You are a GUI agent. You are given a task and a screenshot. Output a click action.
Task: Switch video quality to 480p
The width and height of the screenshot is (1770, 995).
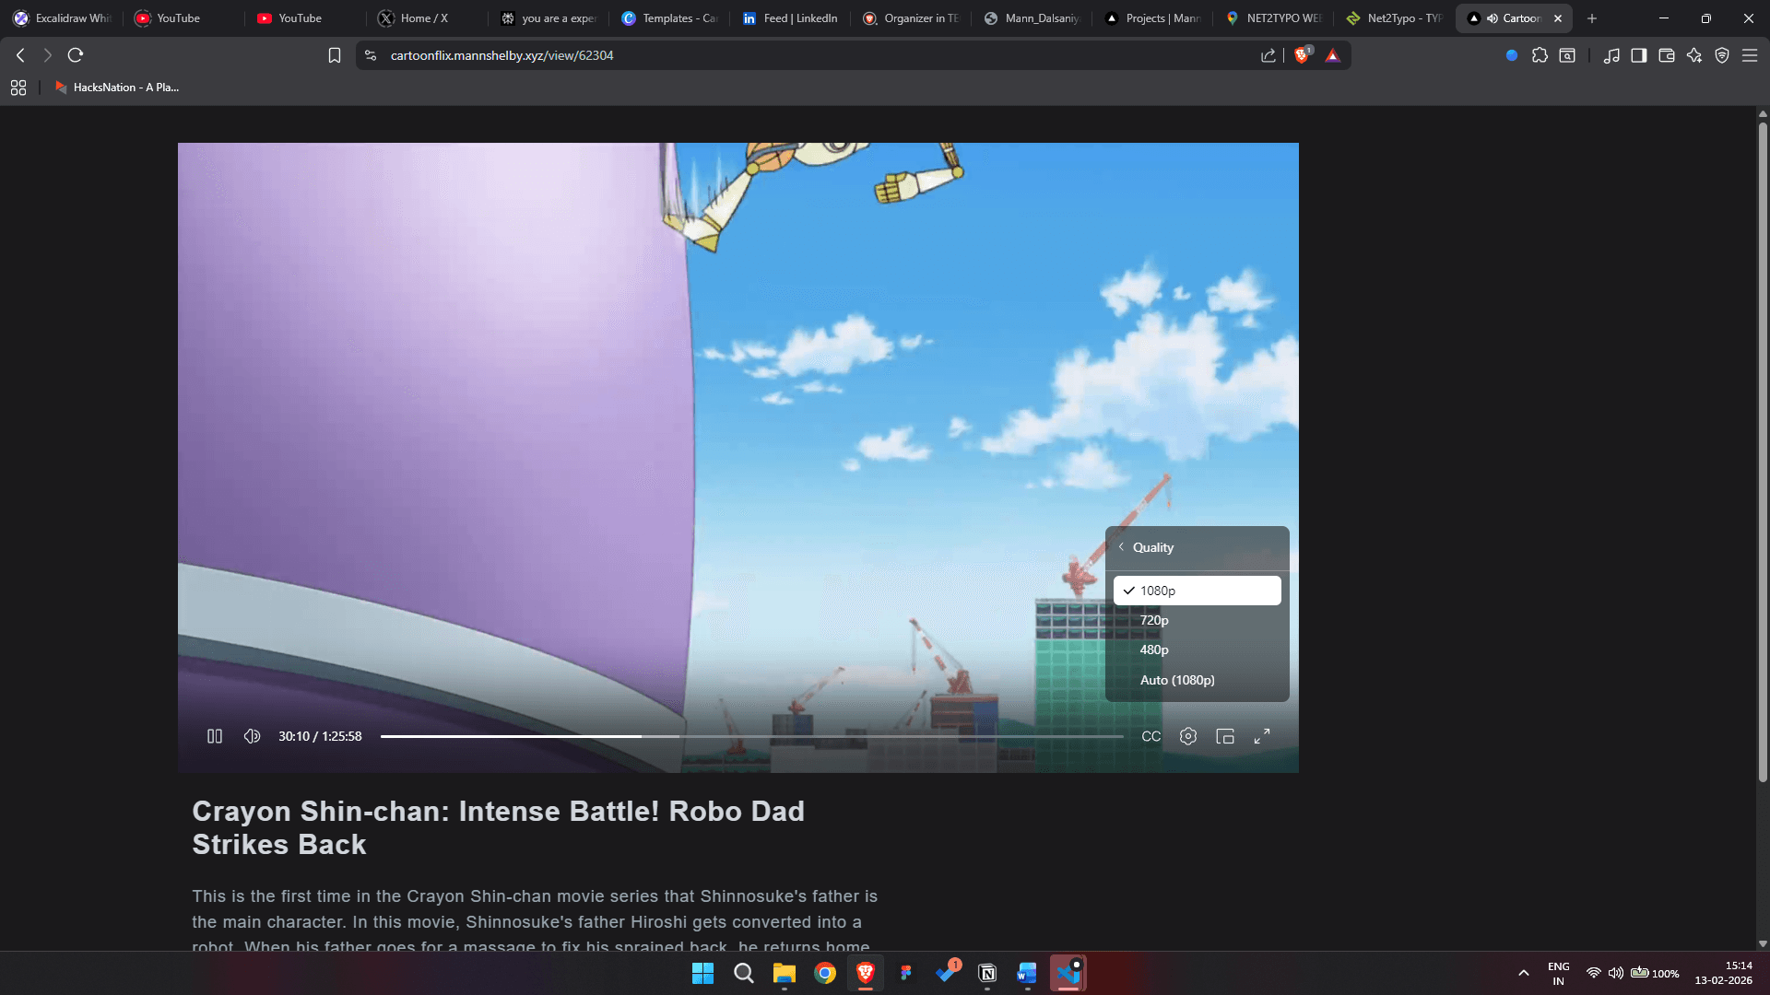coord(1197,650)
